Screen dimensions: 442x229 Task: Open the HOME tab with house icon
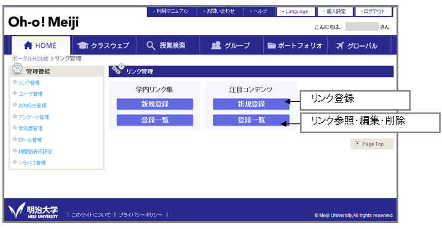[41, 45]
